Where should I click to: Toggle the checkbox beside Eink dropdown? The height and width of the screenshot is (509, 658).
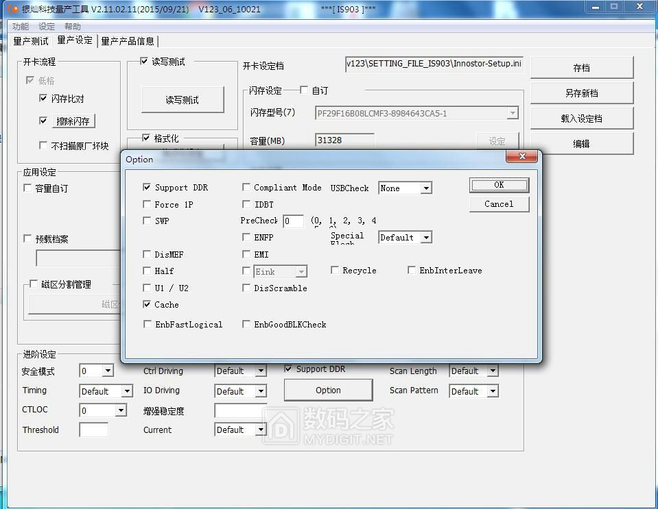tap(246, 271)
